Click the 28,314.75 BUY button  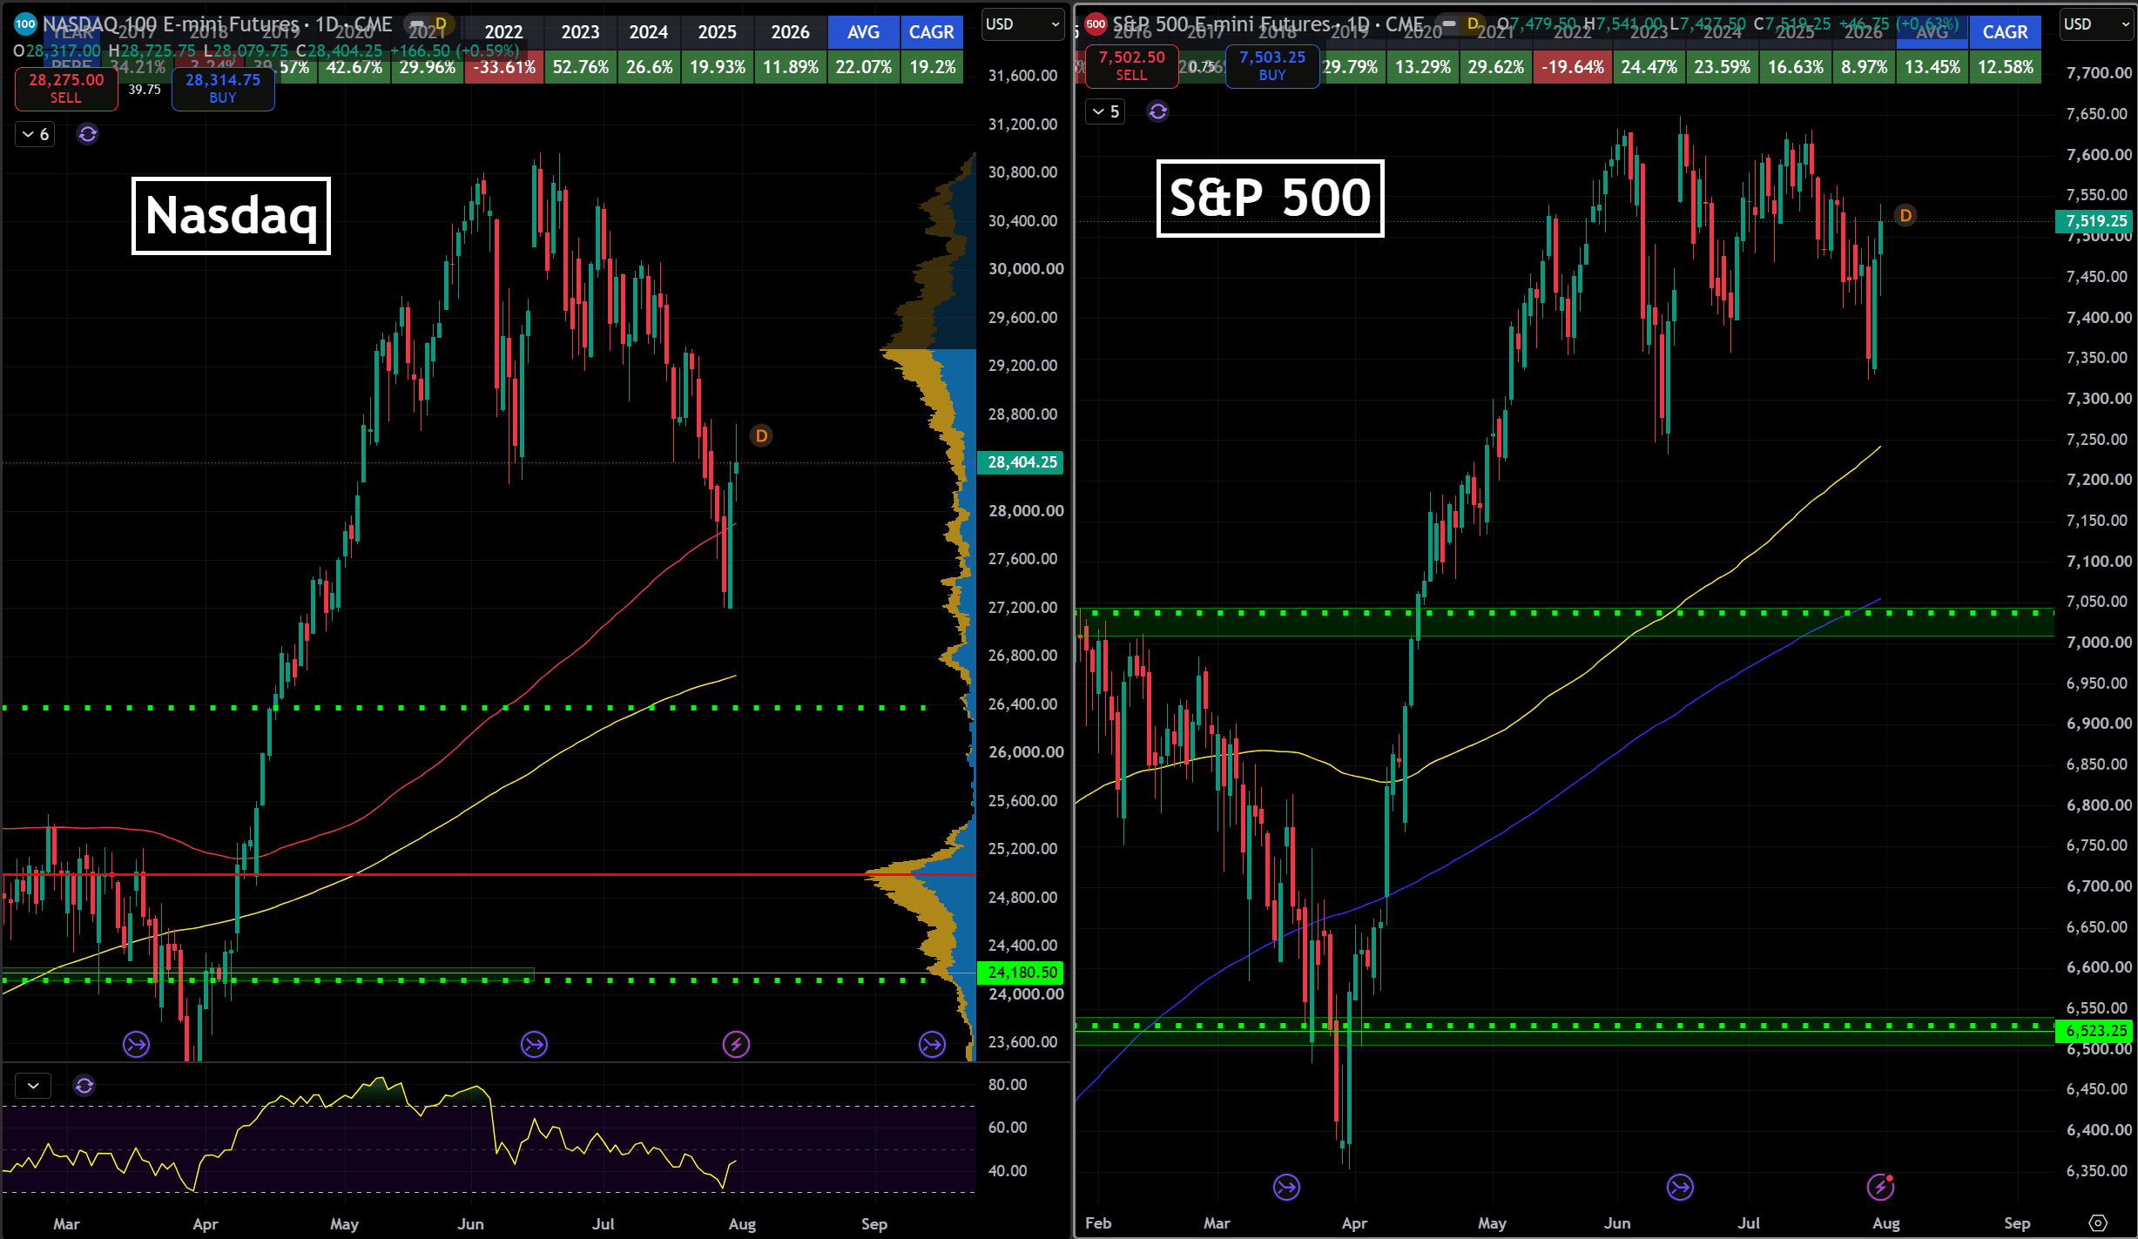223,89
